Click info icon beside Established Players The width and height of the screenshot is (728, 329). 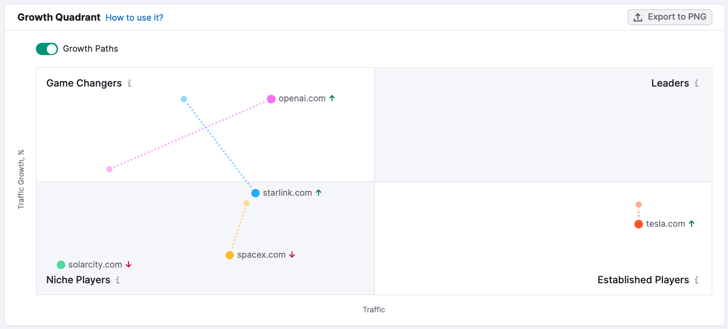click(696, 280)
